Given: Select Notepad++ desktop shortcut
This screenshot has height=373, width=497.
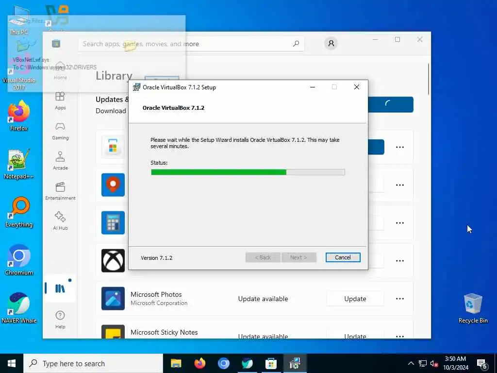Looking at the screenshot, I should [x=19, y=164].
